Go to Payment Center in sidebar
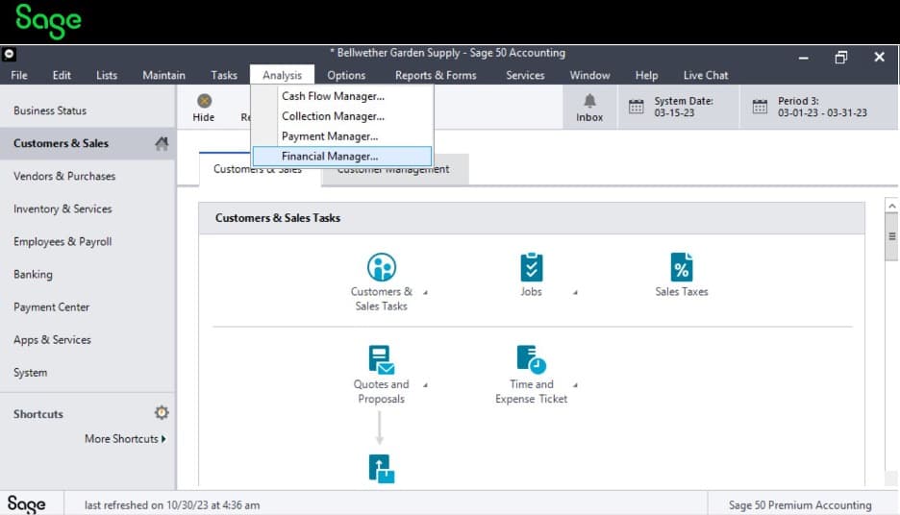The image size is (900, 515). pos(87,307)
